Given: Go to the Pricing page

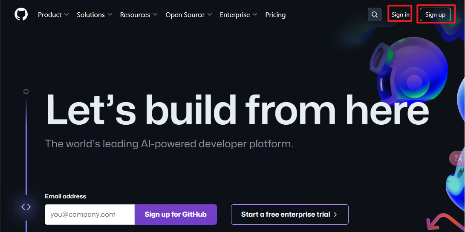Looking at the screenshot, I should pyautogui.click(x=275, y=14).
